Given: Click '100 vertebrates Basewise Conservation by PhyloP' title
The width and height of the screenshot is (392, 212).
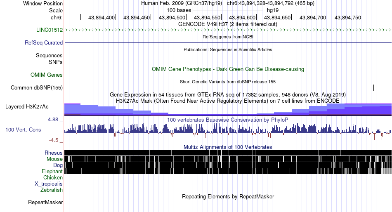Looking at the screenshot, I should 227,120.
